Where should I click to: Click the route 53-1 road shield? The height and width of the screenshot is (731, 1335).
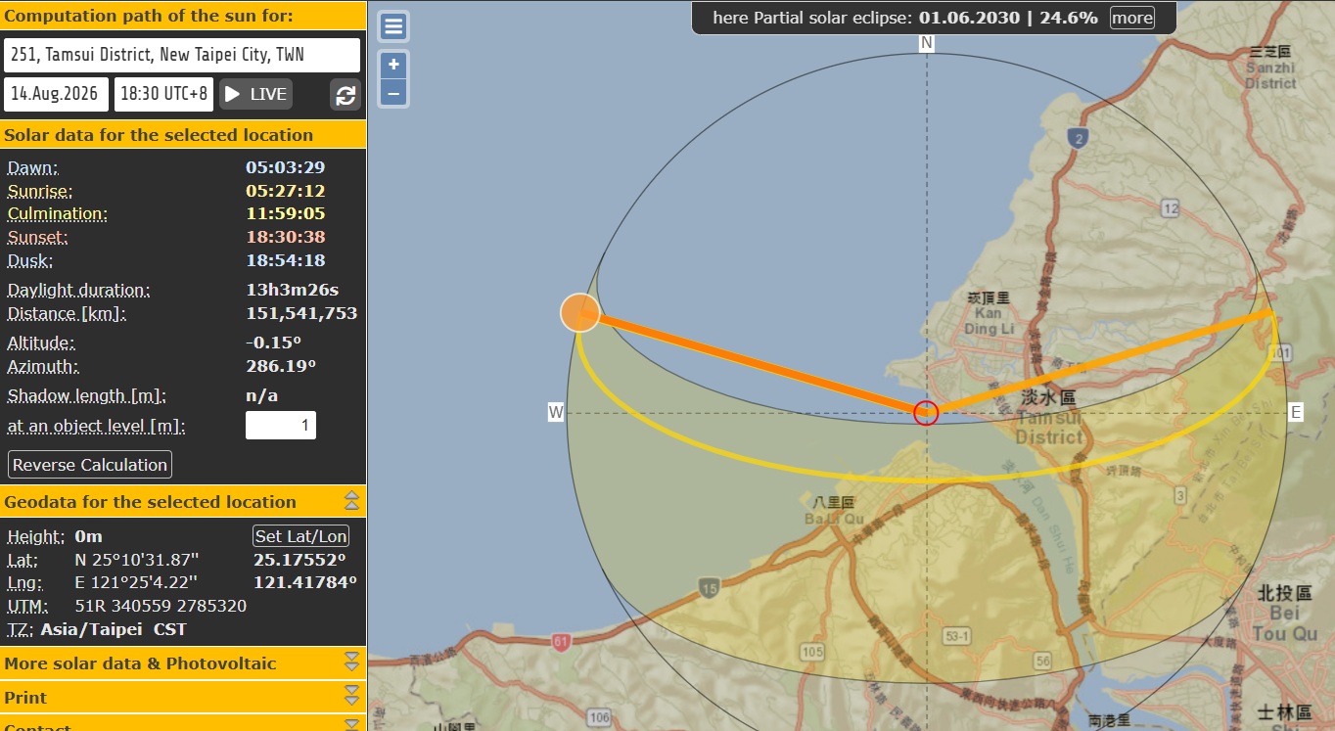(956, 637)
